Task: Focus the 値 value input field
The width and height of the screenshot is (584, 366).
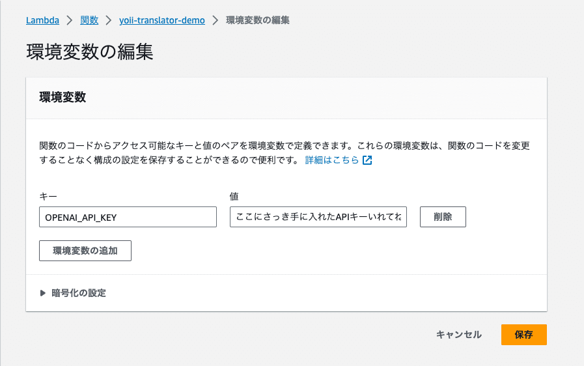Action: coord(318,217)
